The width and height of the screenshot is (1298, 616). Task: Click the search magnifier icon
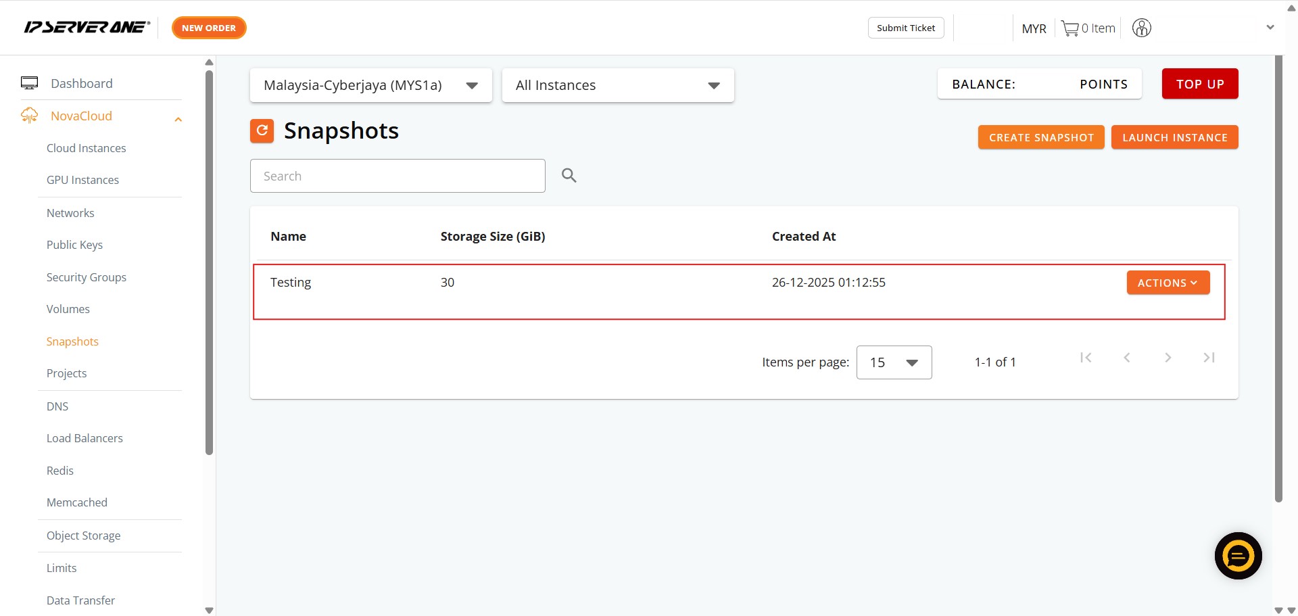tap(569, 176)
